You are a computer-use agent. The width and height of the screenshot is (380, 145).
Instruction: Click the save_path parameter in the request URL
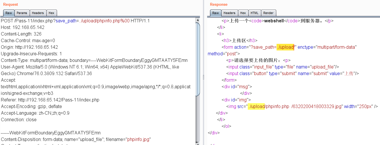pos(66,21)
